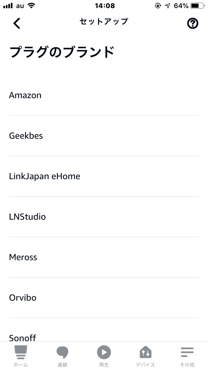Open the 連絡 speech bubble icon
Viewport: 208px width, 370px height.
pos(62,352)
